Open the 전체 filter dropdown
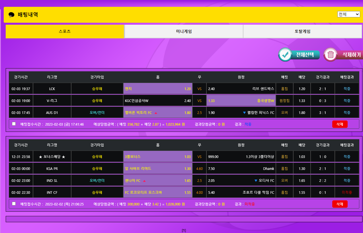Viewport: 363px width, 233px height. [x=348, y=14]
